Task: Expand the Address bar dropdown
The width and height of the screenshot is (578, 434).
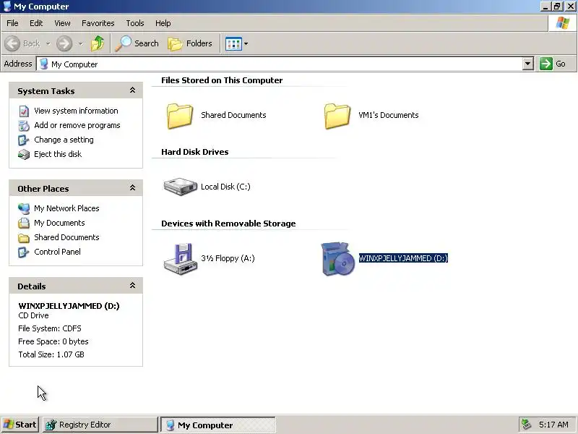Action: point(528,64)
